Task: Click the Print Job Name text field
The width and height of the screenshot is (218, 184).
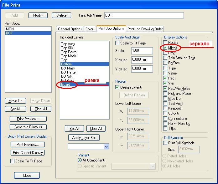Action: point(143,15)
